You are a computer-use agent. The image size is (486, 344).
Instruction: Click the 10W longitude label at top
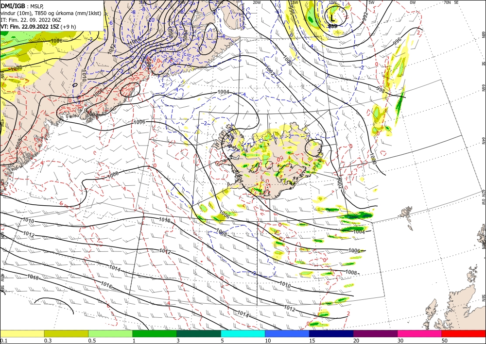(x=333, y=2)
